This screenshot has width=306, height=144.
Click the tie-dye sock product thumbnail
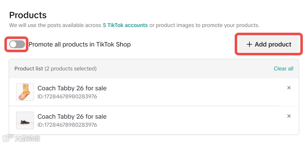pyautogui.click(x=25, y=92)
